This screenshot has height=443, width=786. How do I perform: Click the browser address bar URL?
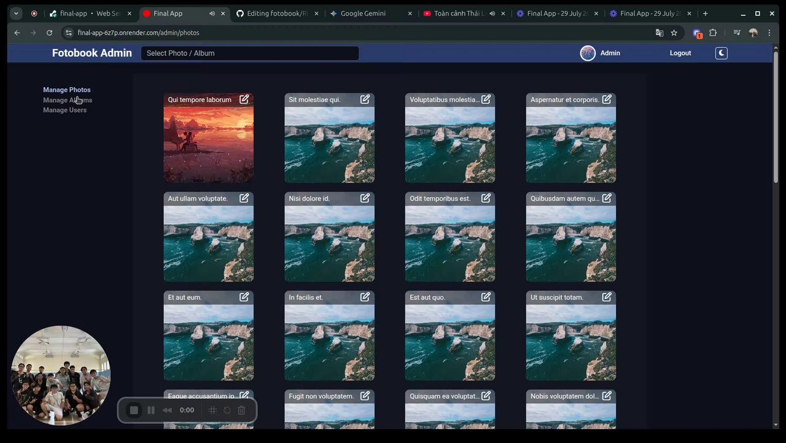tap(138, 33)
